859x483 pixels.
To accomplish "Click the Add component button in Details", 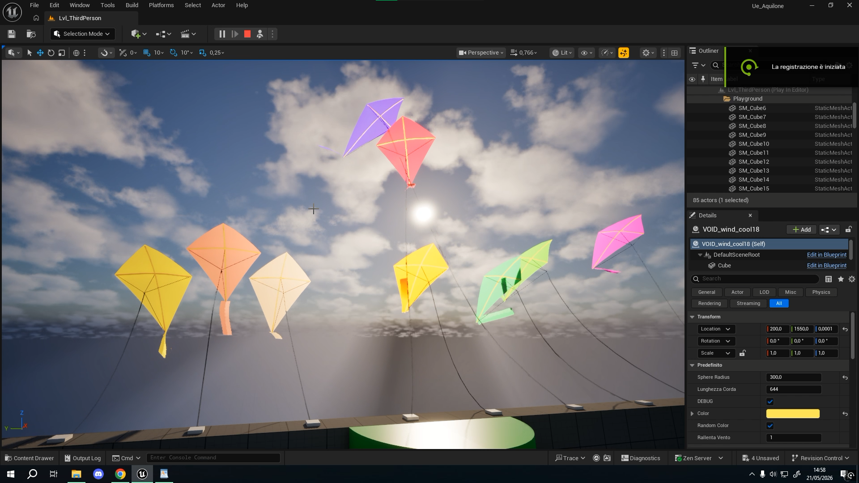I will [801, 229].
